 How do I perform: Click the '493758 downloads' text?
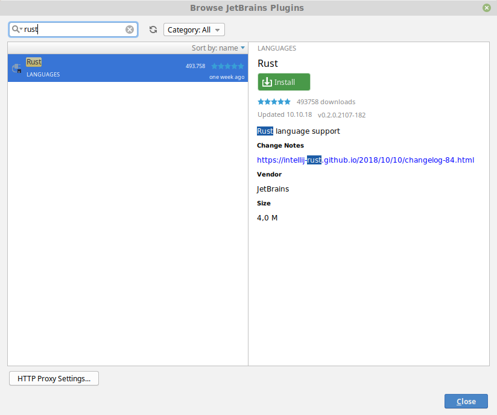tap(326, 102)
